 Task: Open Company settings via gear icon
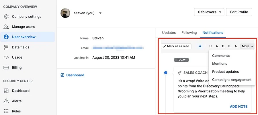[6, 17]
